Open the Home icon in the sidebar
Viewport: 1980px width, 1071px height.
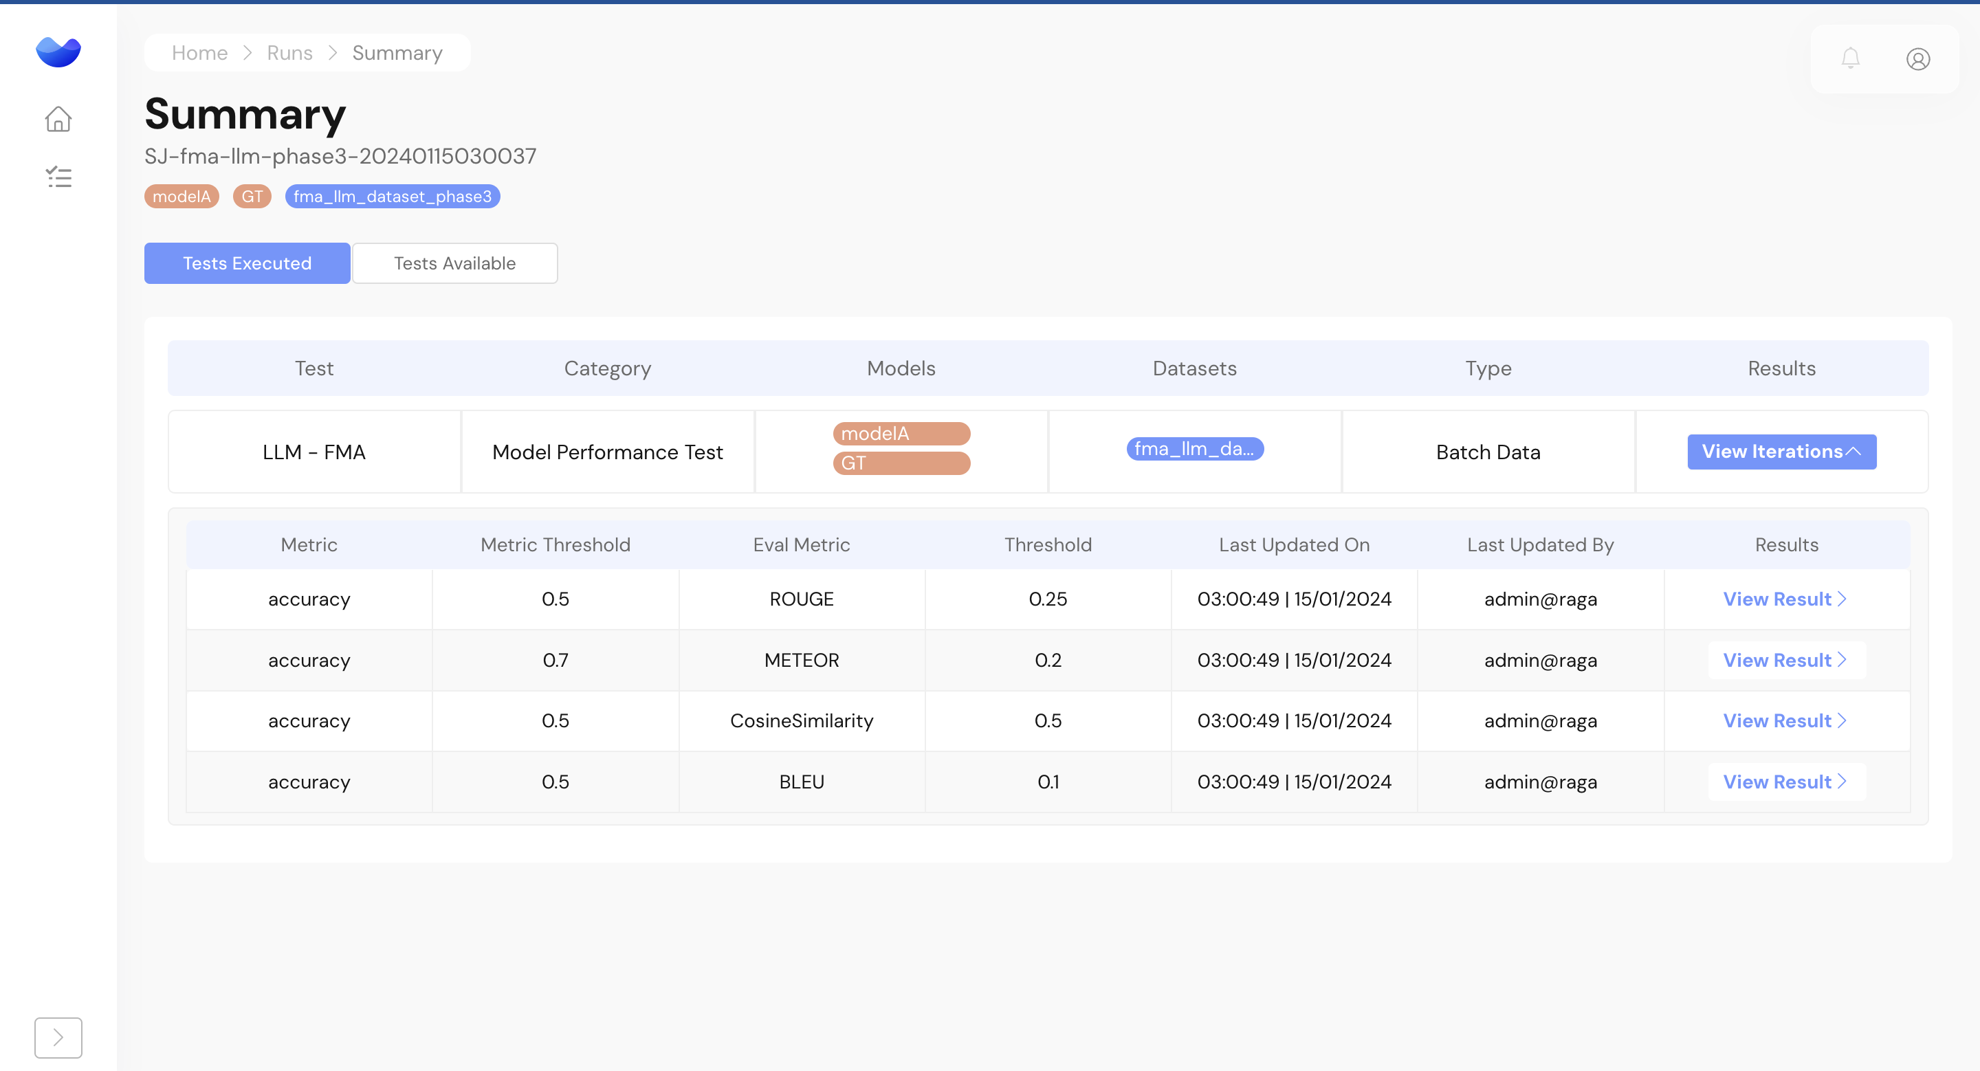[58, 119]
